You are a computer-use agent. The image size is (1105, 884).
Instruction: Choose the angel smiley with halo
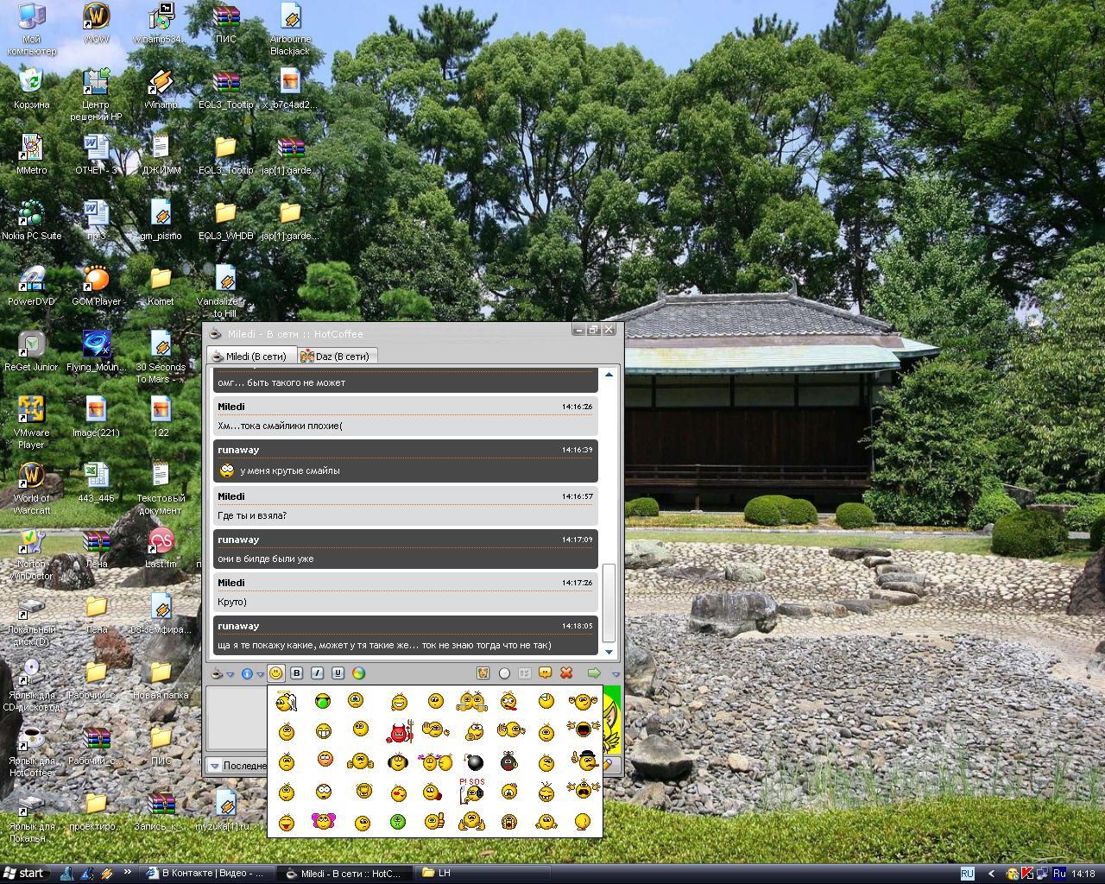pyautogui.click(x=286, y=702)
